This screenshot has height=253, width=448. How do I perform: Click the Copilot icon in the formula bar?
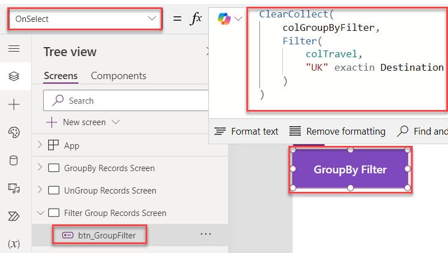224,19
